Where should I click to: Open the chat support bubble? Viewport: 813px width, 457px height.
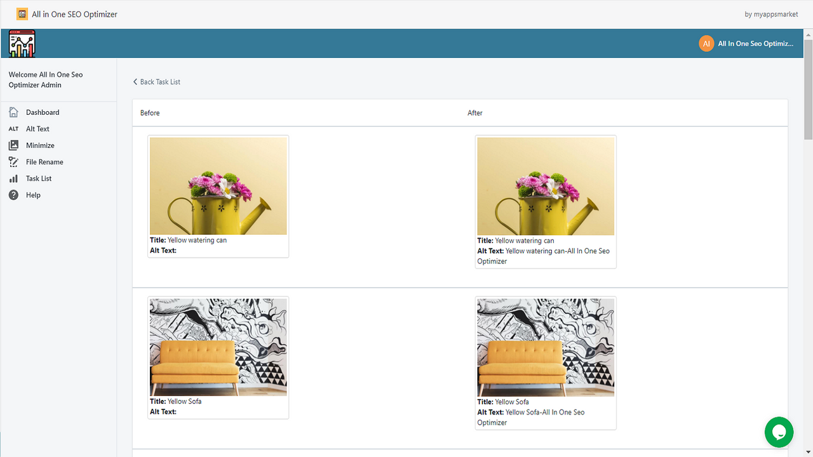click(x=779, y=432)
